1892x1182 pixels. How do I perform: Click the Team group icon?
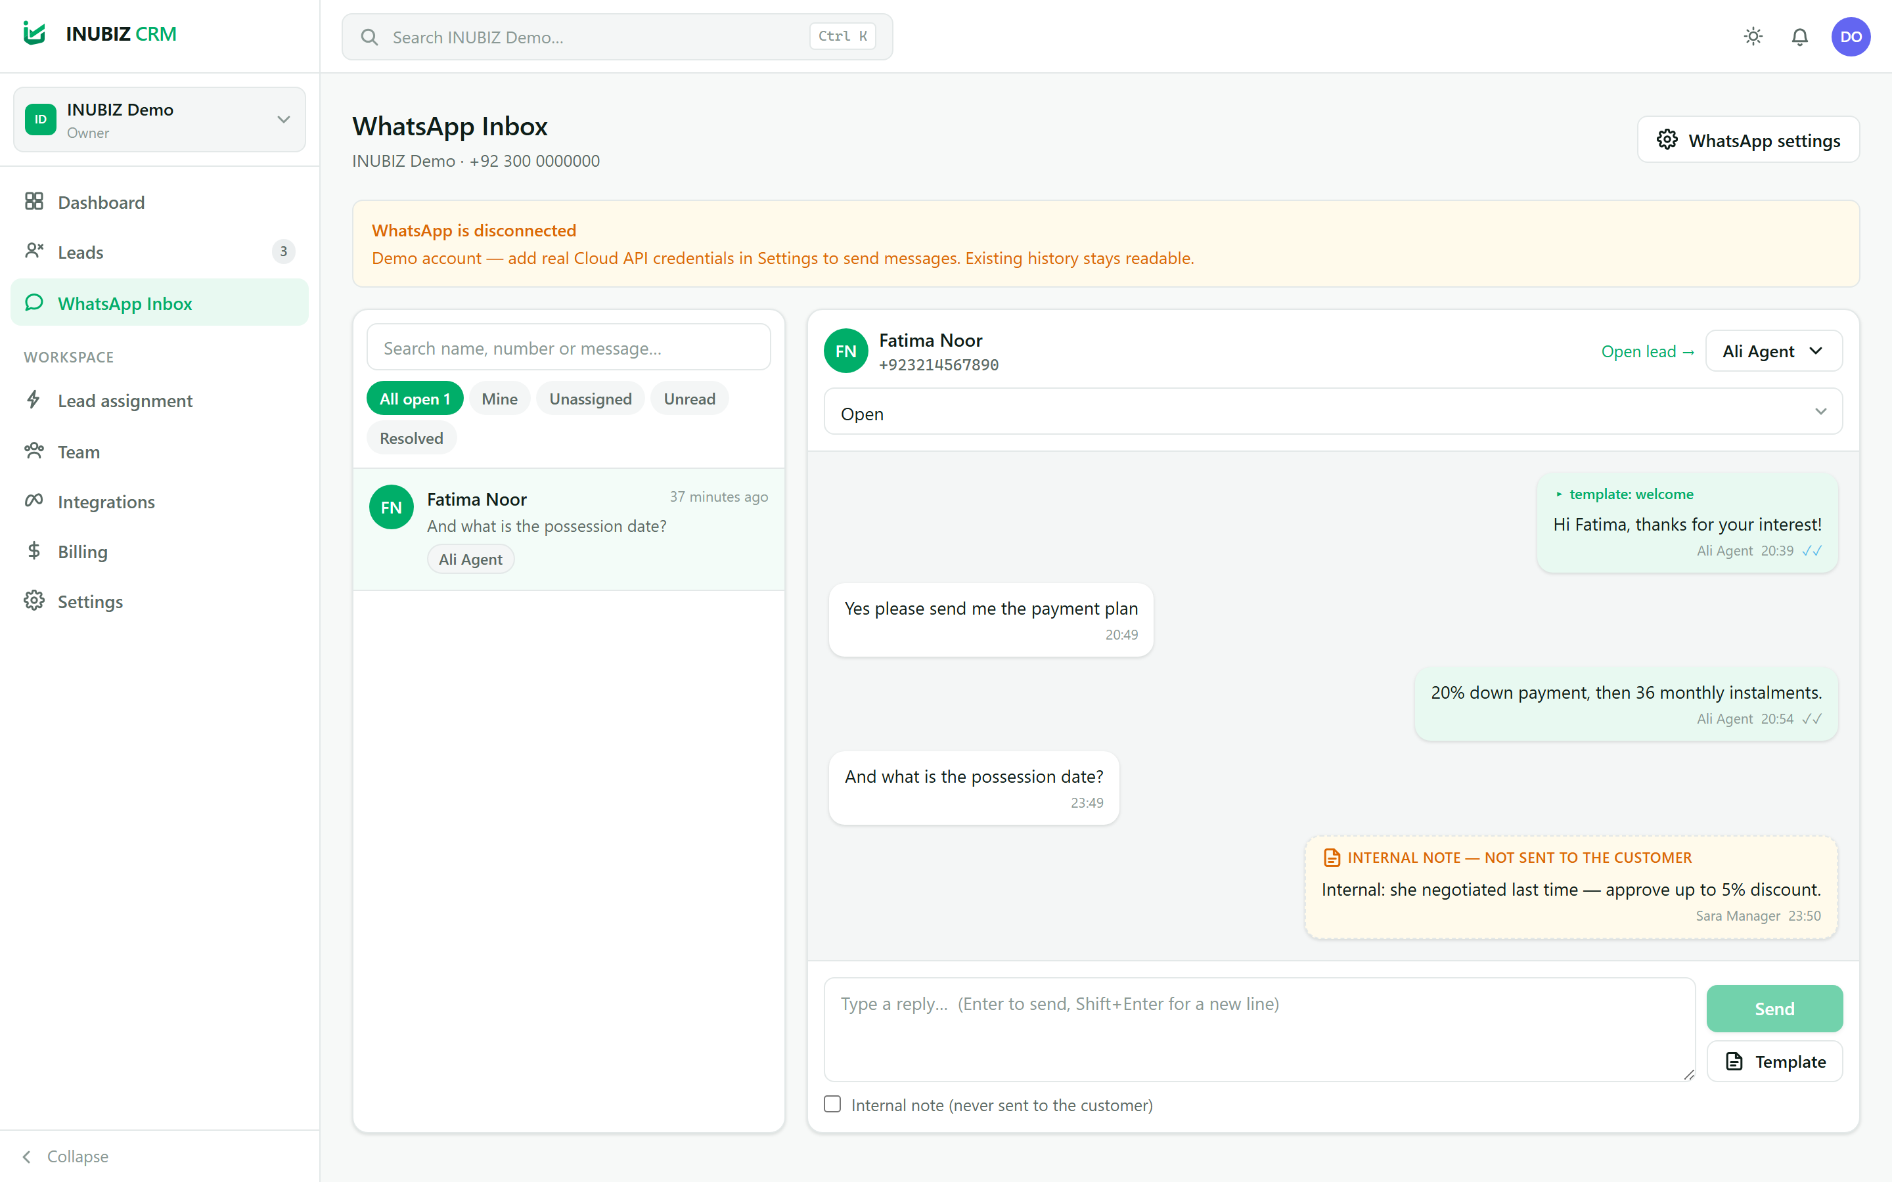coord(34,451)
